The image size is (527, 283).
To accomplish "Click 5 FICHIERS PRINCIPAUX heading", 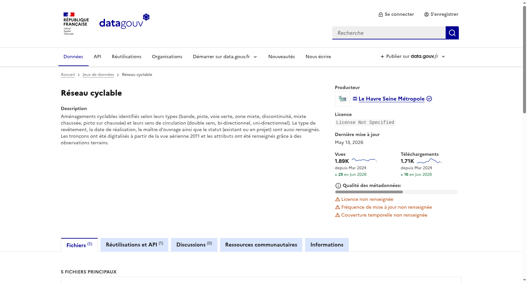I will tap(89, 272).
